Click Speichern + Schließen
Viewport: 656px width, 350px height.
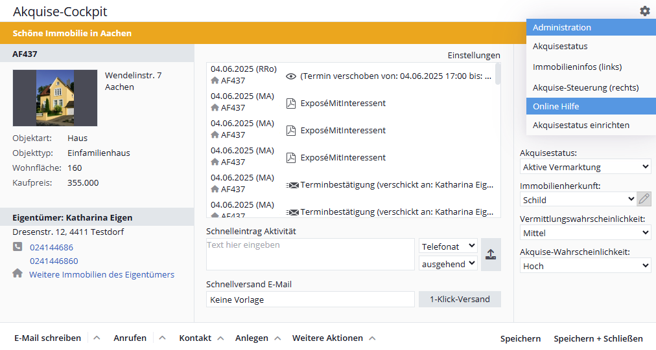click(x=598, y=338)
